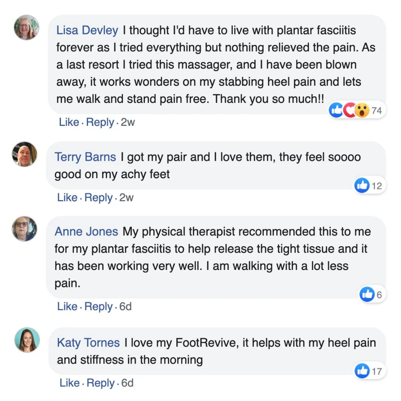
Task: Like Katy Tornes' comment
Action: tap(69, 383)
